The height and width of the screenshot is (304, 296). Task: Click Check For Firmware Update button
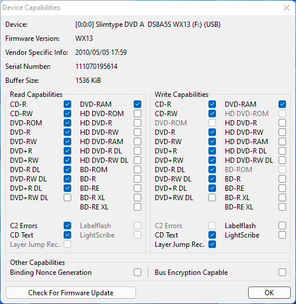71,292
